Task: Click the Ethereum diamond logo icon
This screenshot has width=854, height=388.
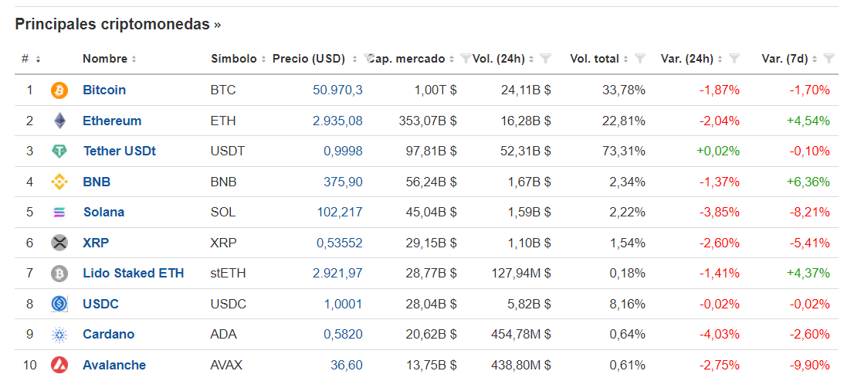Action: click(59, 121)
